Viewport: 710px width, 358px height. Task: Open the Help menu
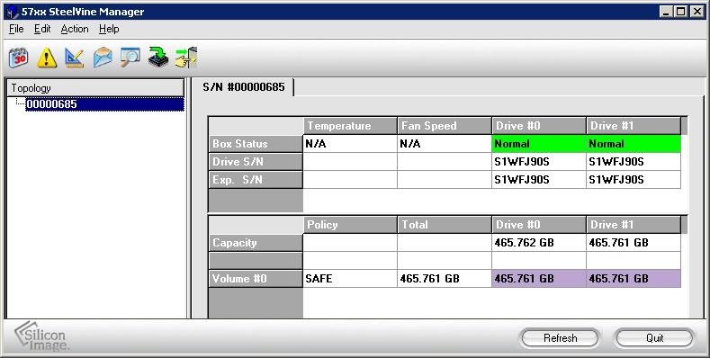coord(109,29)
